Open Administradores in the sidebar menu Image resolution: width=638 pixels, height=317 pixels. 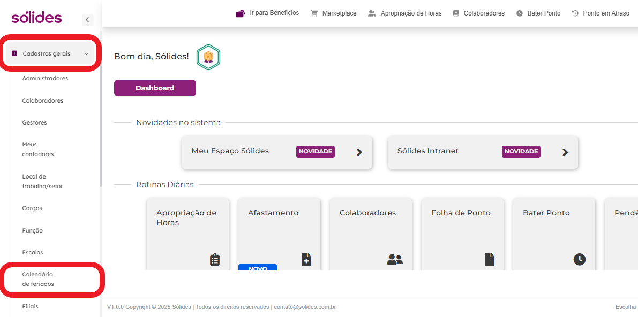point(45,79)
